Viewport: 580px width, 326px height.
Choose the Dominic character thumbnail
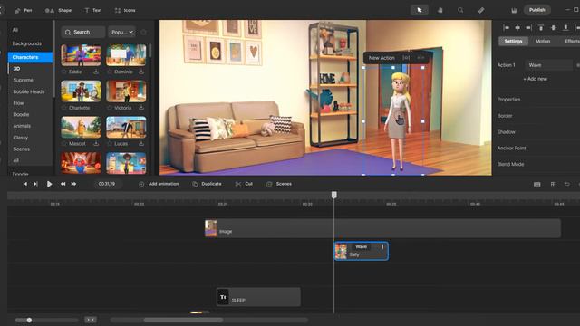point(126,55)
